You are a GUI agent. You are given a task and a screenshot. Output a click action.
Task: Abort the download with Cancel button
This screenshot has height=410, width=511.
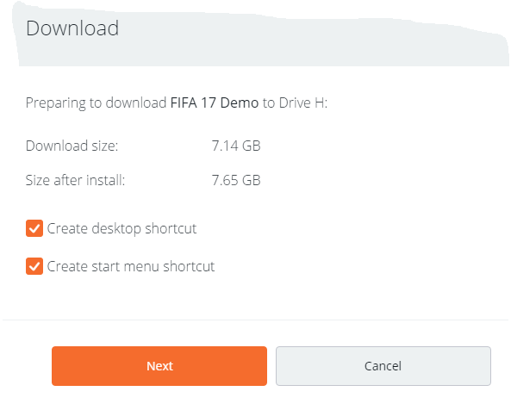coord(383,366)
